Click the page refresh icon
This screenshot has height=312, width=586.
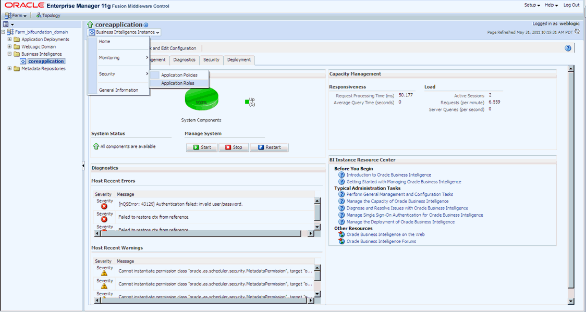pyautogui.click(x=578, y=32)
